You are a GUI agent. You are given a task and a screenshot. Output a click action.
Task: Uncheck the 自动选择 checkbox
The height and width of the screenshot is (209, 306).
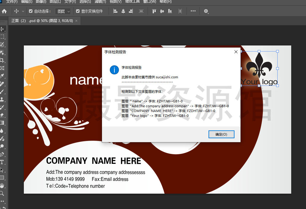coord(30,11)
